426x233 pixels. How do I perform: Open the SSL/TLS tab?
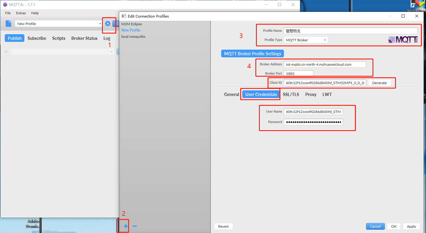click(x=291, y=94)
